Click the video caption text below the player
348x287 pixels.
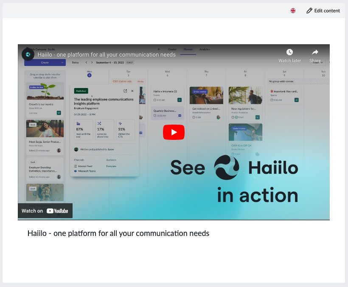(118, 233)
